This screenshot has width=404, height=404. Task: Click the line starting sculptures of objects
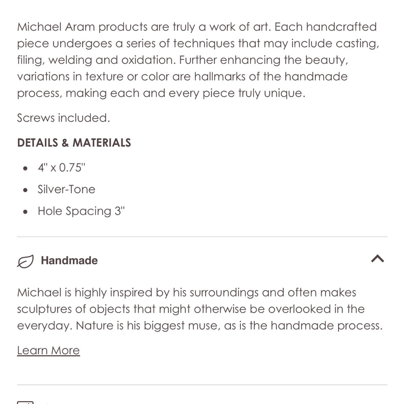point(191,309)
